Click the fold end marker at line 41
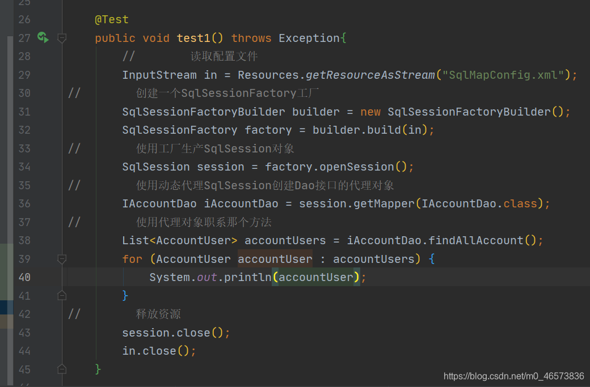This screenshot has width=590, height=387. pos(62,295)
